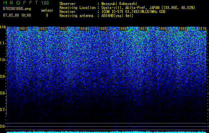Click the 1801 time marker
This screenshot has height=133, width=209.
(x=23, y=29)
